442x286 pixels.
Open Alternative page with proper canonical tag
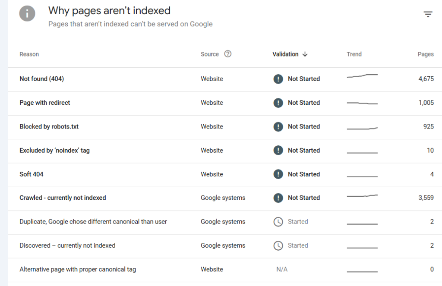(x=78, y=269)
